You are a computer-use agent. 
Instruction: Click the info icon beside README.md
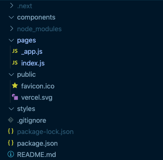11,154
